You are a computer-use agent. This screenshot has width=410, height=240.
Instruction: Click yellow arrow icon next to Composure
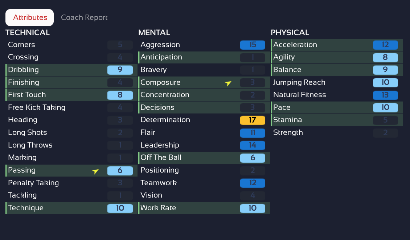click(x=228, y=83)
